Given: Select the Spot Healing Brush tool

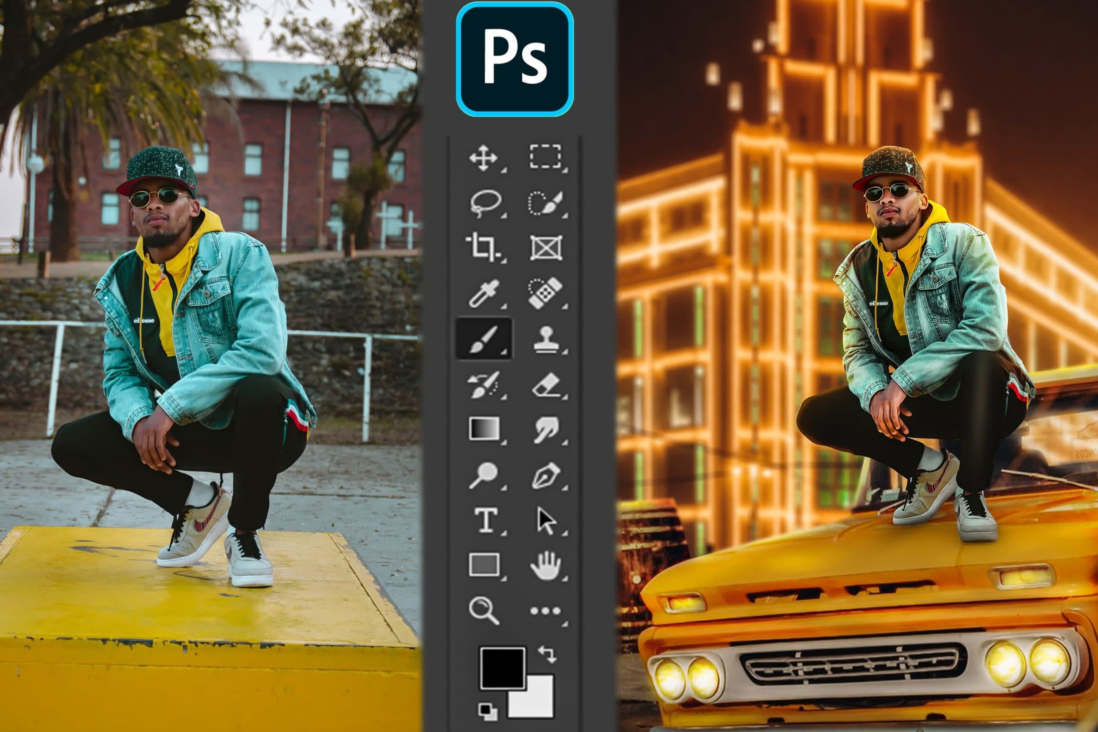Looking at the screenshot, I should point(545,293).
